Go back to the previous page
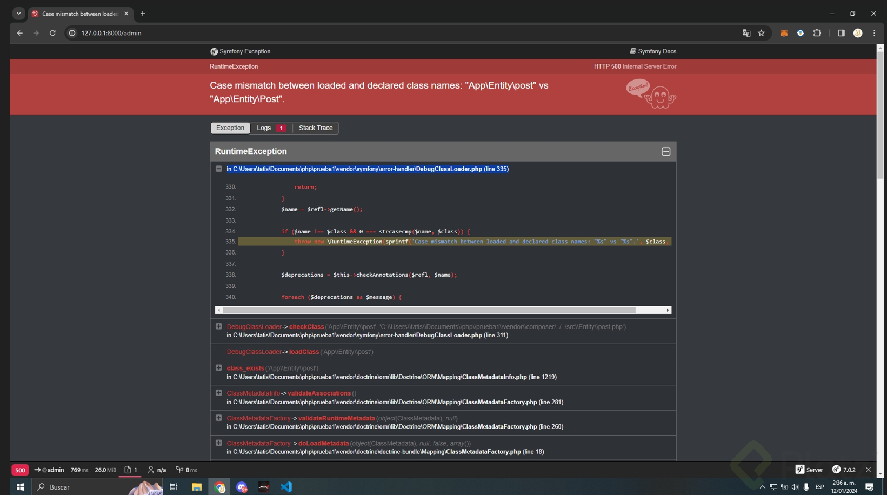 coord(20,33)
